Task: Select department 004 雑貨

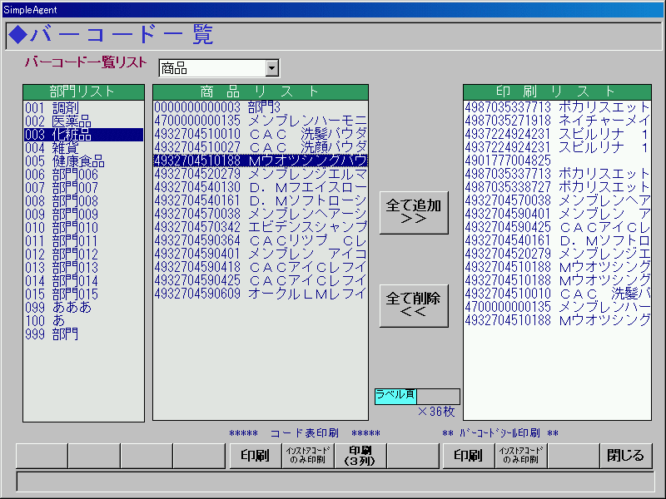Action: [52, 148]
